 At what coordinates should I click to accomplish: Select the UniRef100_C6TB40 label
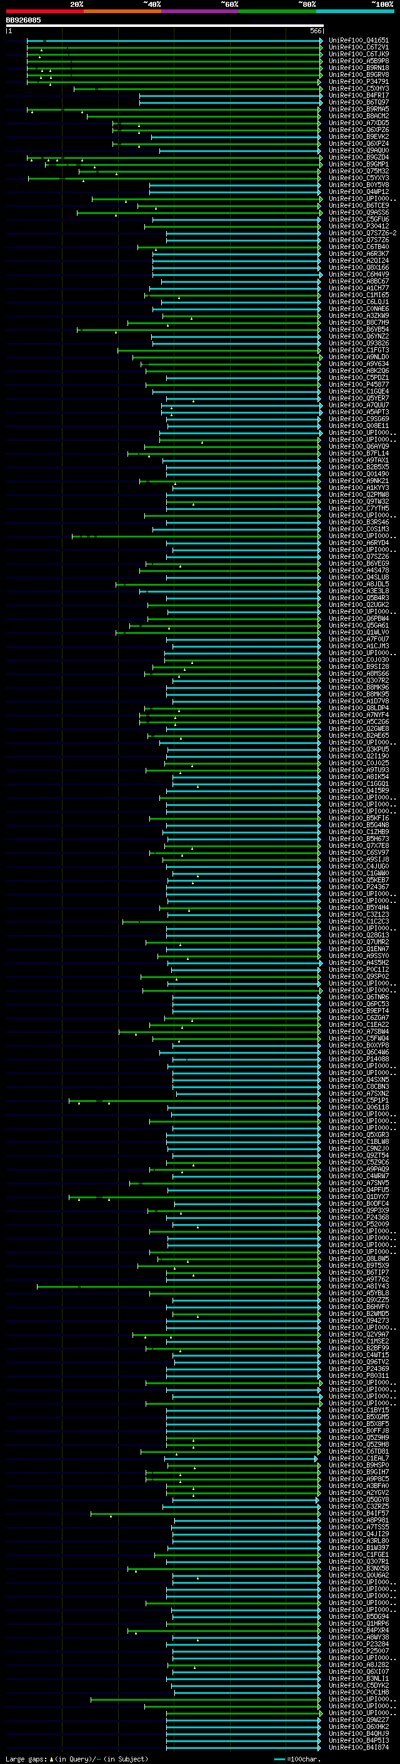359,247
